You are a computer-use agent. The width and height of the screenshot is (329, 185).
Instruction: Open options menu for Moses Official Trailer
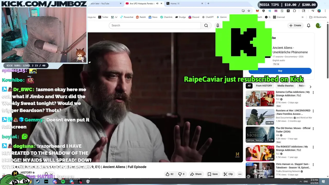[313, 129]
